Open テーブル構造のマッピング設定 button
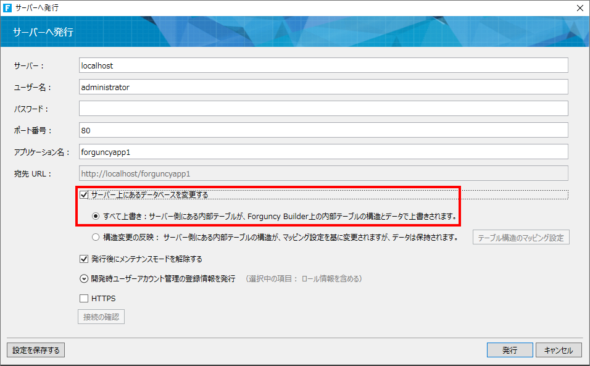The height and width of the screenshot is (366, 590). click(x=521, y=238)
